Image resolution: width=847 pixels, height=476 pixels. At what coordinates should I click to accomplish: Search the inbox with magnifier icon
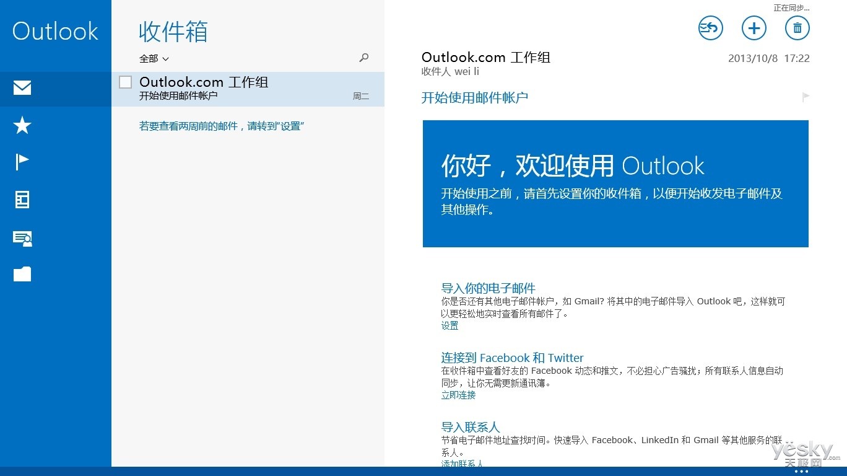[364, 58]
